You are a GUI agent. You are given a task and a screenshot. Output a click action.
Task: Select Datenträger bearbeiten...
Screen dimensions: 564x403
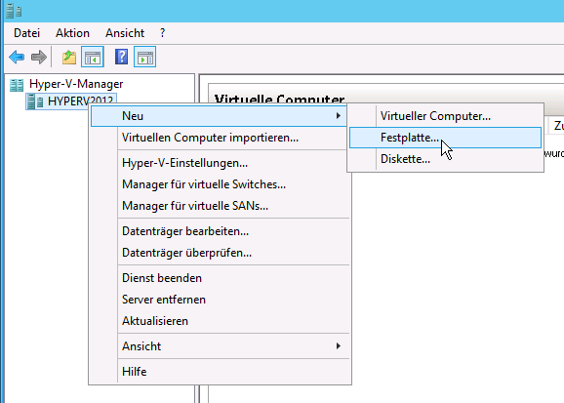221,231
